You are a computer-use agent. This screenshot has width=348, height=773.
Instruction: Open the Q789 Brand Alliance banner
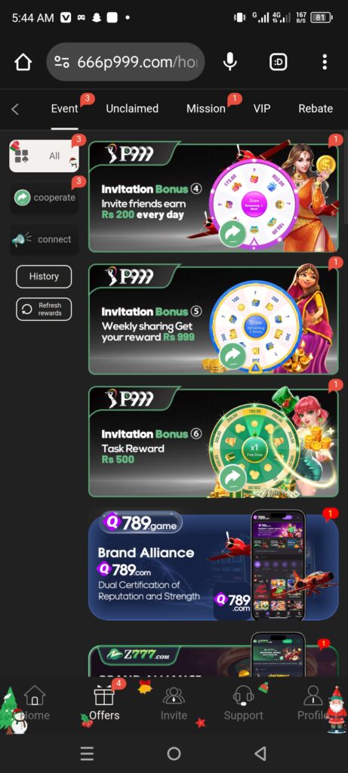pyautogui.click(x=214, y=566)
